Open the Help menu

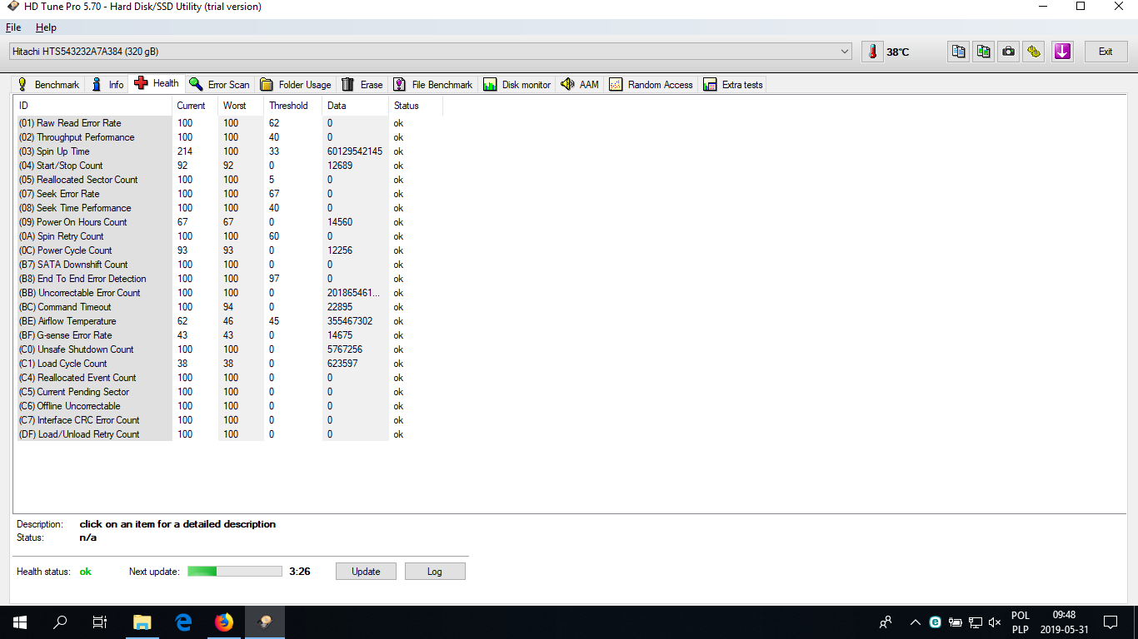pos(46,27)
